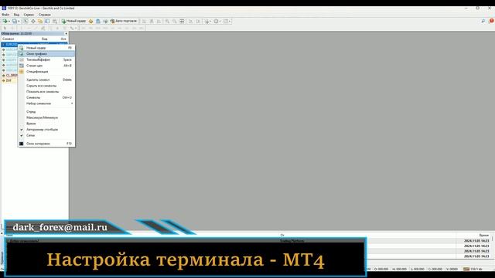Enable the Время column option

pos(46,124)
